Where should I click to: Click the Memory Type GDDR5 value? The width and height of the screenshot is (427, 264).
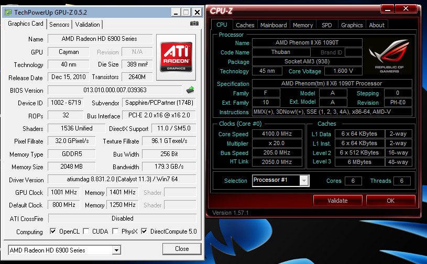coord(72,154)
